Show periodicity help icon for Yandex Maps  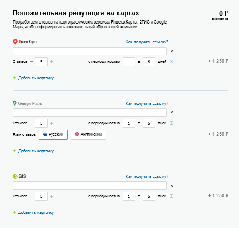coord(171,62)
